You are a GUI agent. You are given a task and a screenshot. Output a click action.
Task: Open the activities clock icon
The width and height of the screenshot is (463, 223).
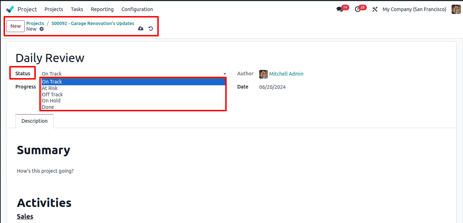point(358,9)
